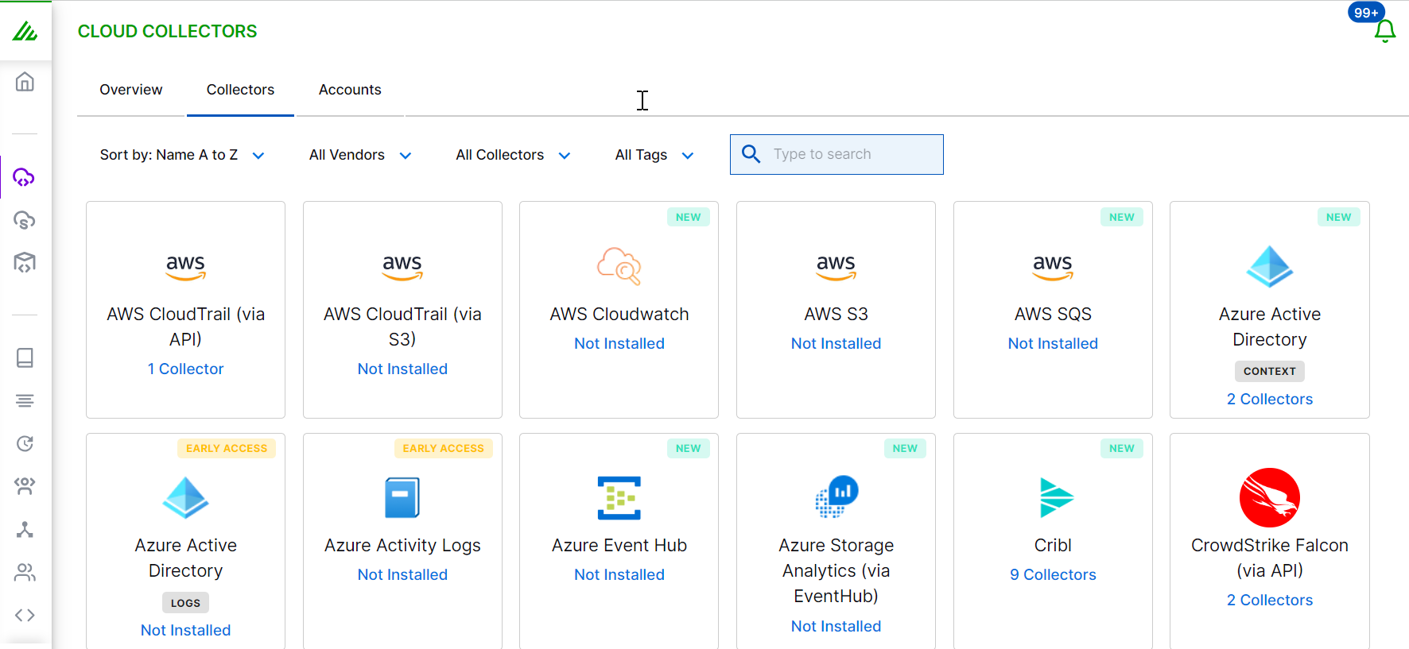
Task: Click the Cribl logo
Action: [1057, 498]
